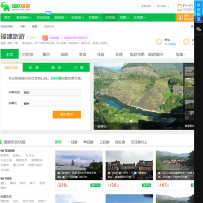This screenshot has height=203, width=203.
Task: Expand 福建 breadcrumb dropdown
Action: click(36, 27)
